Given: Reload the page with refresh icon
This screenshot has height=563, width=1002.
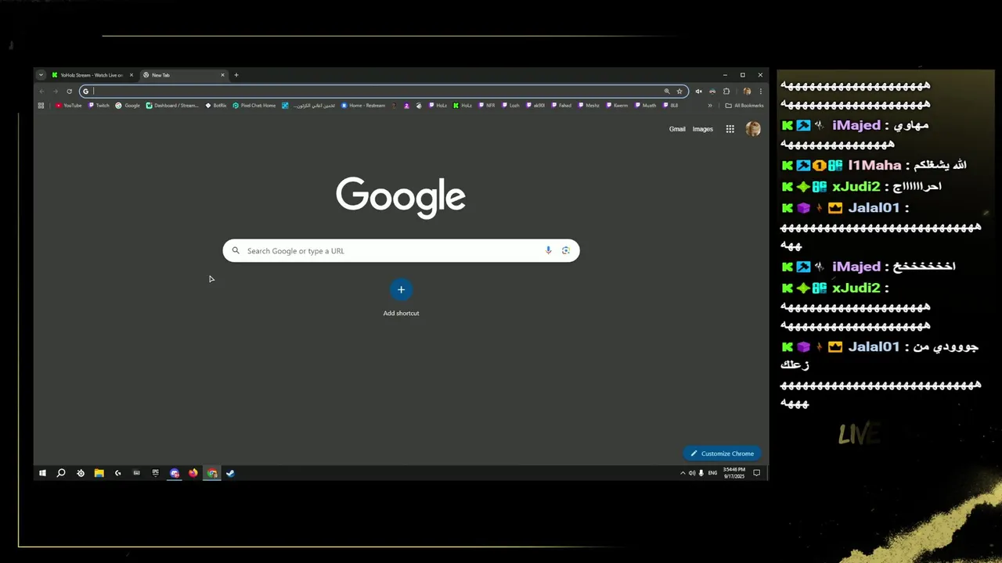Looking at the screenshot, I should [x=69, y=91].
